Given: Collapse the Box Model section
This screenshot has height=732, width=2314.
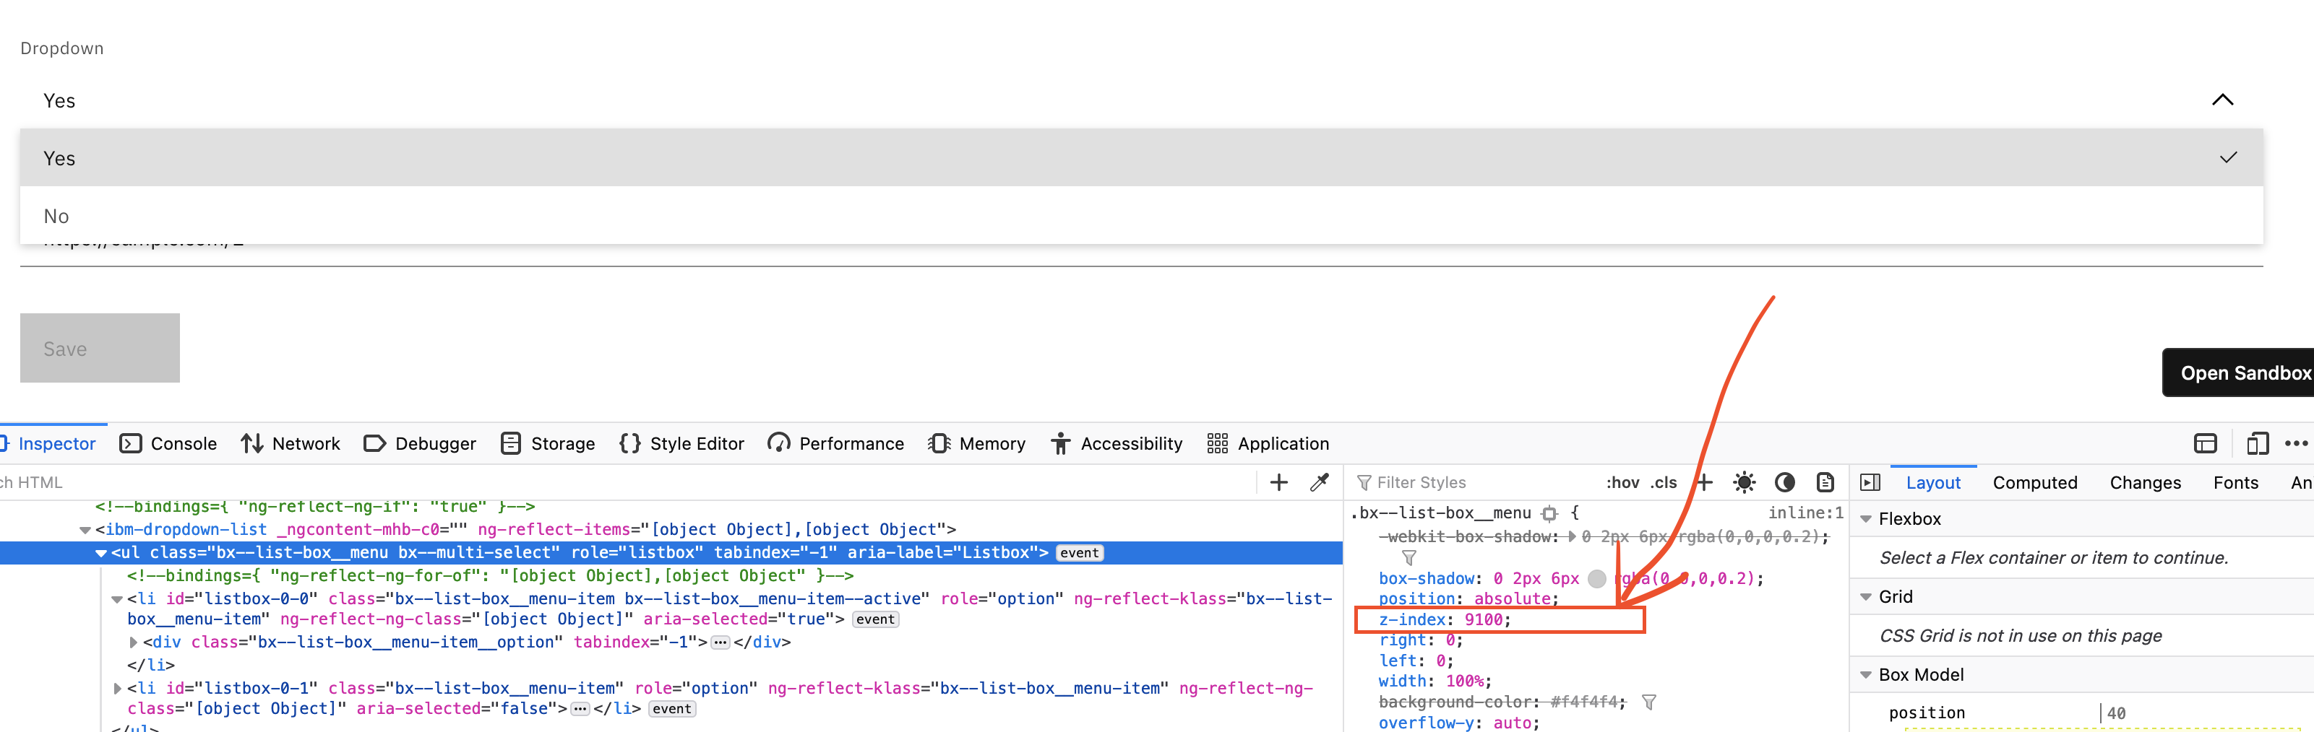Looking at the screenshot, I should tap(1866, 674).
